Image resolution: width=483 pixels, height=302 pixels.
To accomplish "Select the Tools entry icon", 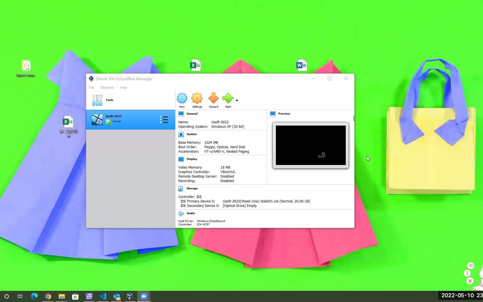I will point(97,100).
